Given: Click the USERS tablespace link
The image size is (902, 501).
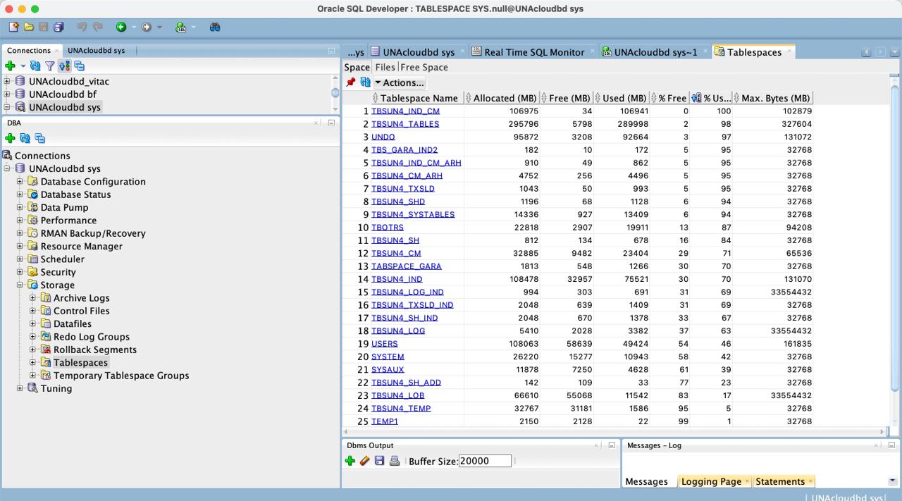Looking at the screenshot, I should click(x=385, y=344).
